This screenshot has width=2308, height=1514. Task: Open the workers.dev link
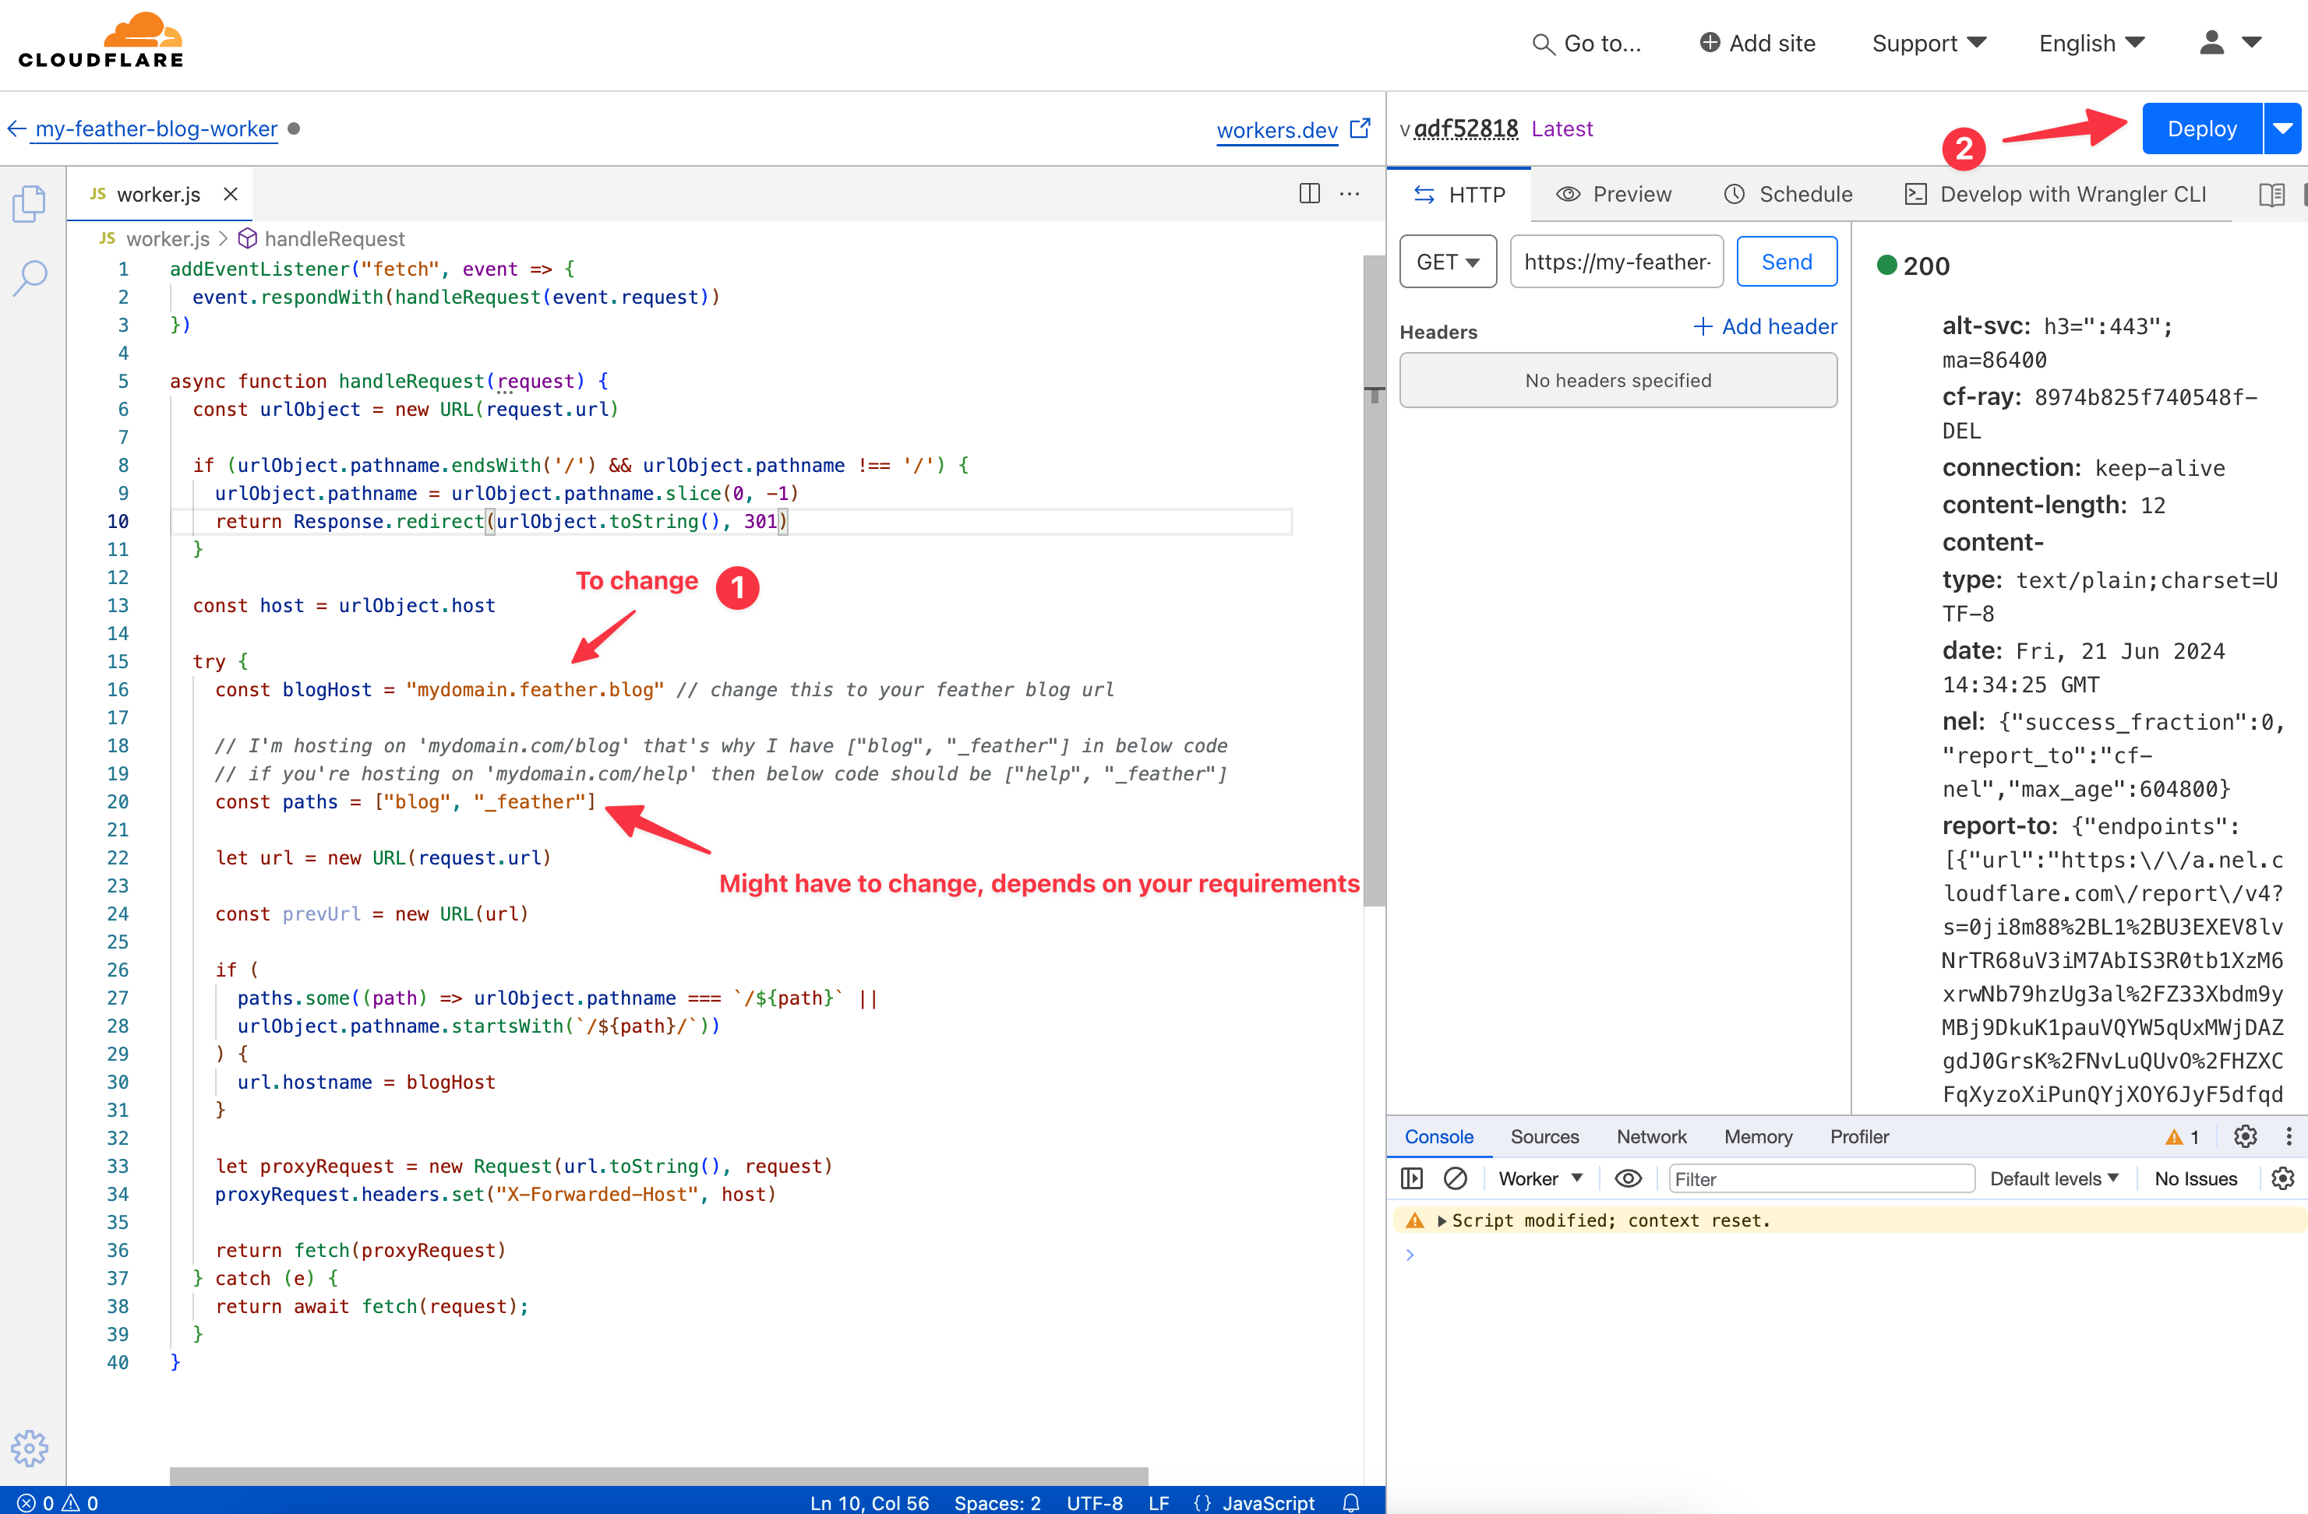coord(1277,130)
